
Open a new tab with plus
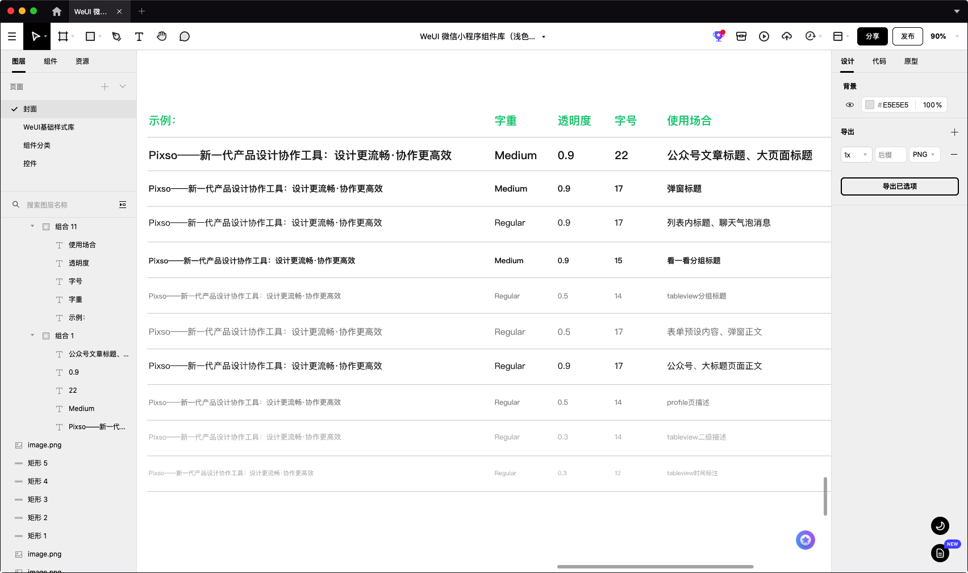pos(142,11)
